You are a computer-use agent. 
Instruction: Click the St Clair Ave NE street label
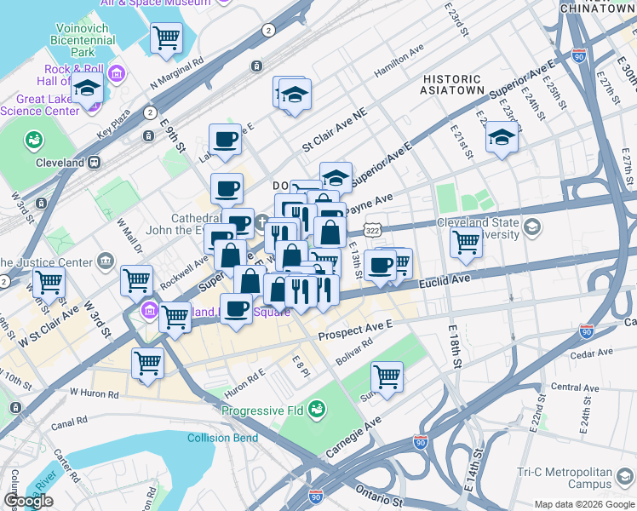335,130
